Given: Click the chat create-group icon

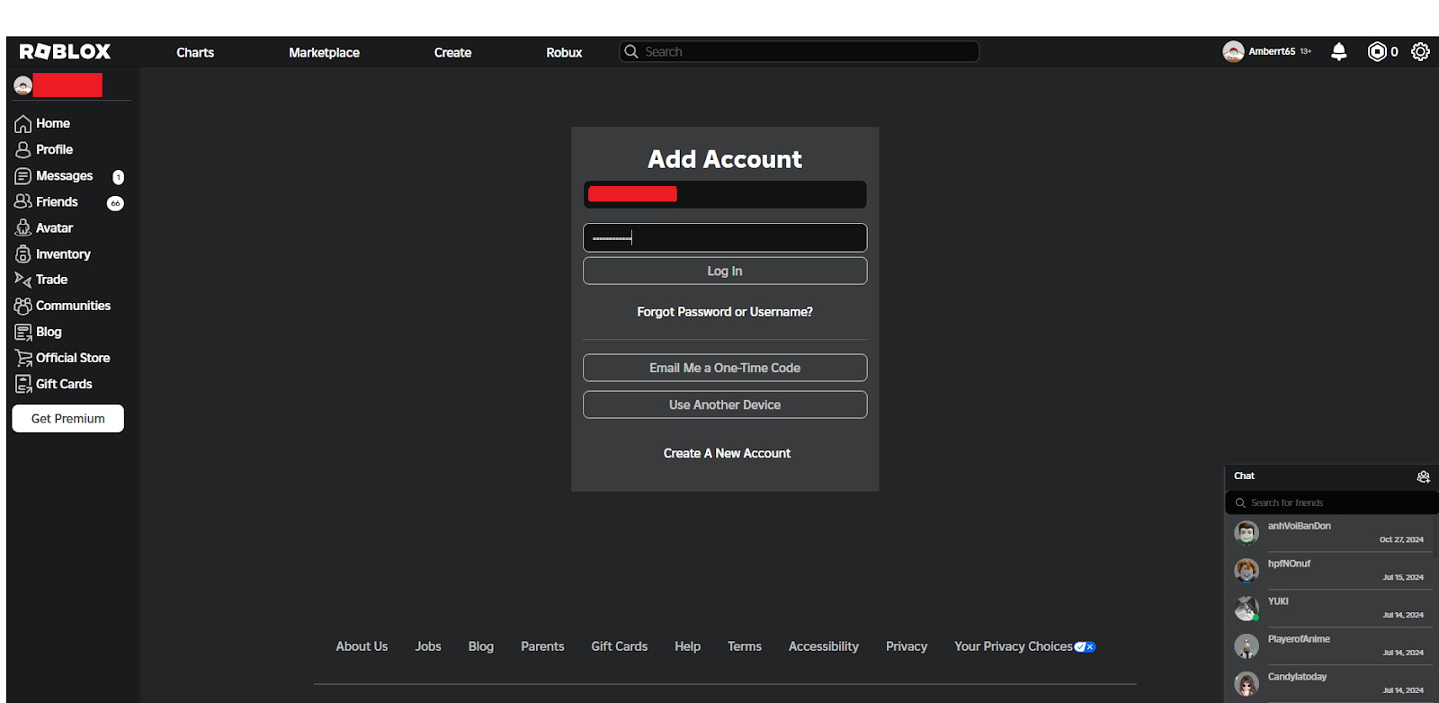Looking at the screenshot, I should 1423,476.
